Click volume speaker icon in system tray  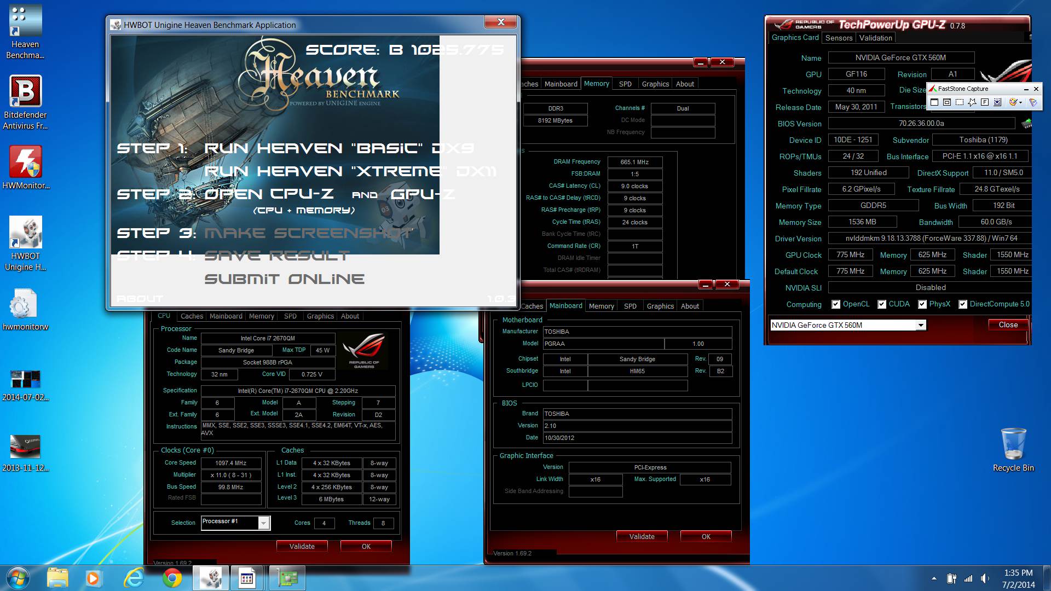(x=985, y=578)
